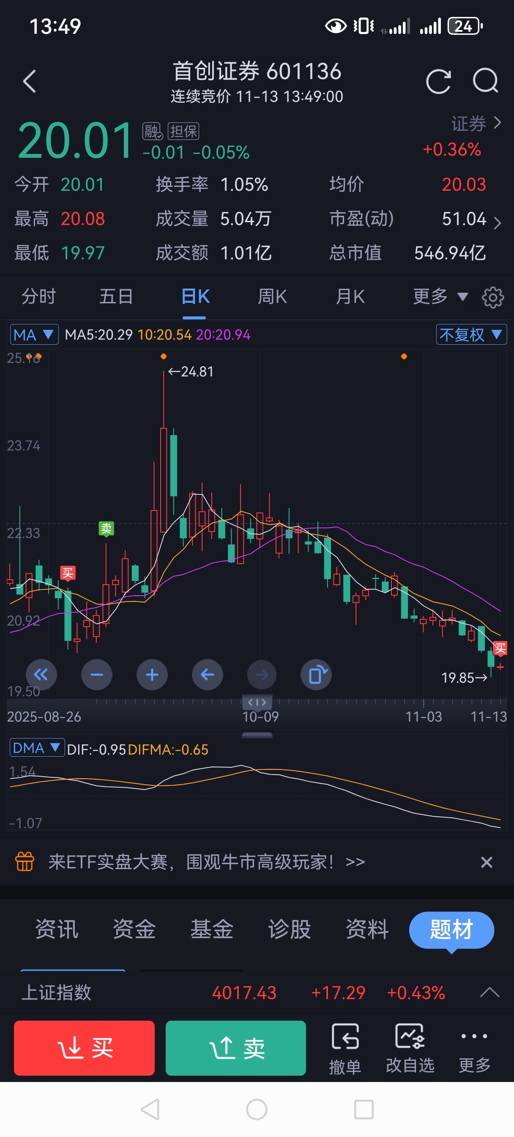Tap the green 卖 sell marker on chart
The width and height of the screenshot is (514, 1137).
pos(107,529)
